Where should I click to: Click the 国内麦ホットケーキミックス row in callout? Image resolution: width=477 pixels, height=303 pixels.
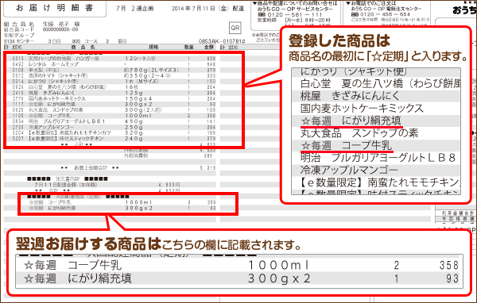tap(376, 109)
